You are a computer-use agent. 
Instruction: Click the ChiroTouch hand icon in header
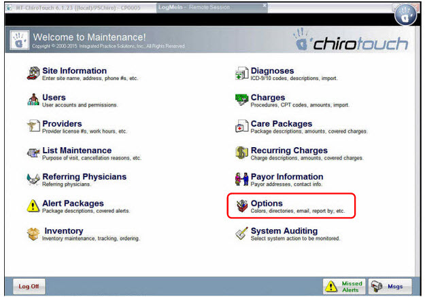[x=19, y=40]
